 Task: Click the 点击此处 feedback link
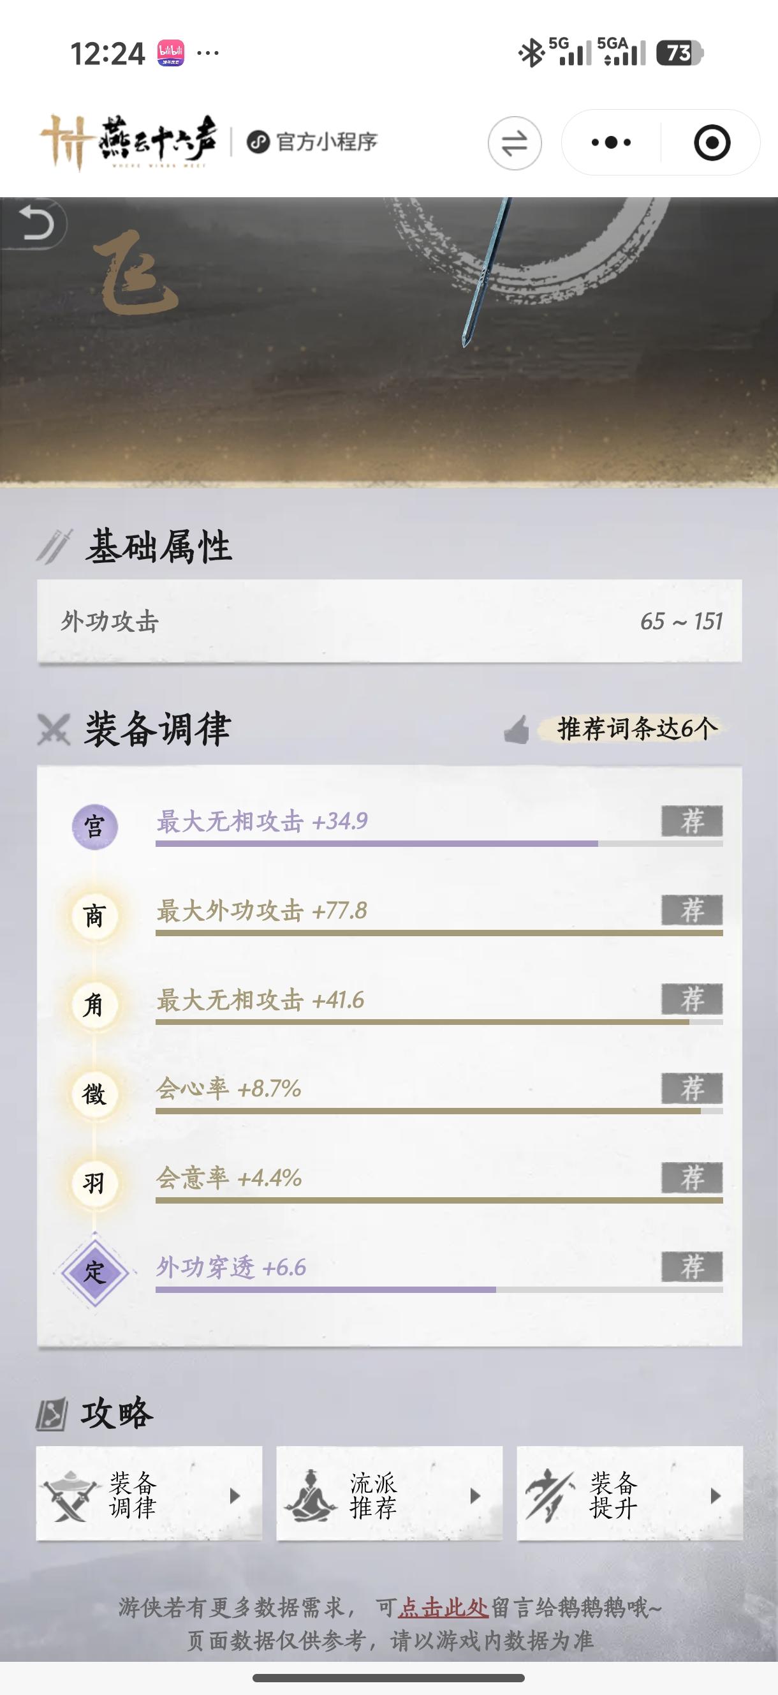tap(443, 1608)
